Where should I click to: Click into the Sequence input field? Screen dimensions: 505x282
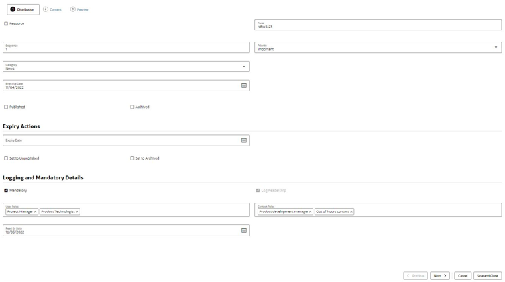point(126,47)
